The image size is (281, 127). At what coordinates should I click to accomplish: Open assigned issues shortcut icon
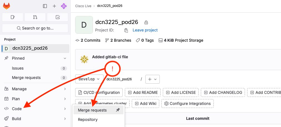pos(12,17)
